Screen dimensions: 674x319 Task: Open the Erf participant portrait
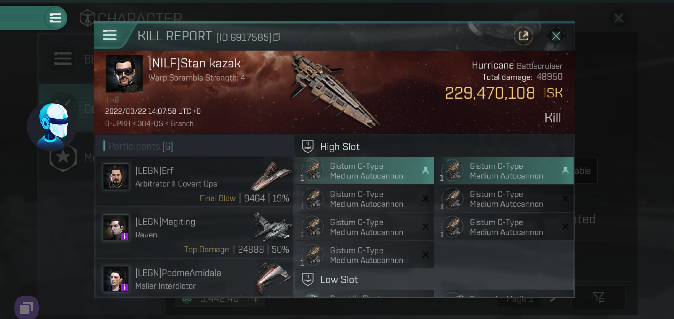point(116,177)
